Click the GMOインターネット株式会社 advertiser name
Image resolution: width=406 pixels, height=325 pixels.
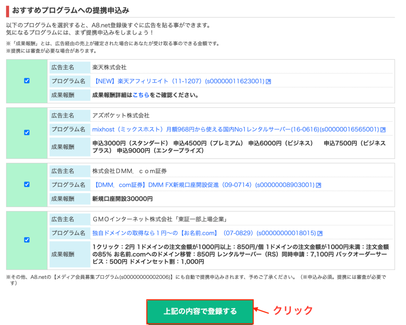point(159,219)
